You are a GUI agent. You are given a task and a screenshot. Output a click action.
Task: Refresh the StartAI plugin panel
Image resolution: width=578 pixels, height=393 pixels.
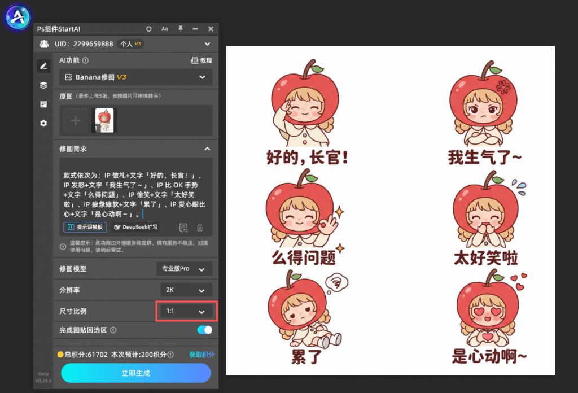click(x=149, y=29)
